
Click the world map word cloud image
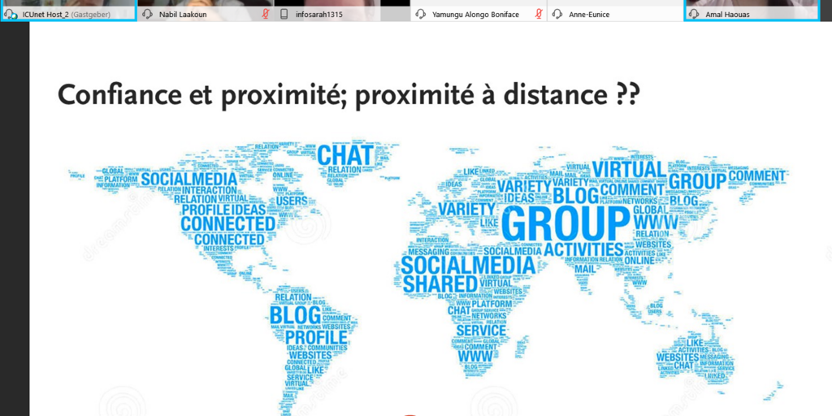[x=429, y=279]
